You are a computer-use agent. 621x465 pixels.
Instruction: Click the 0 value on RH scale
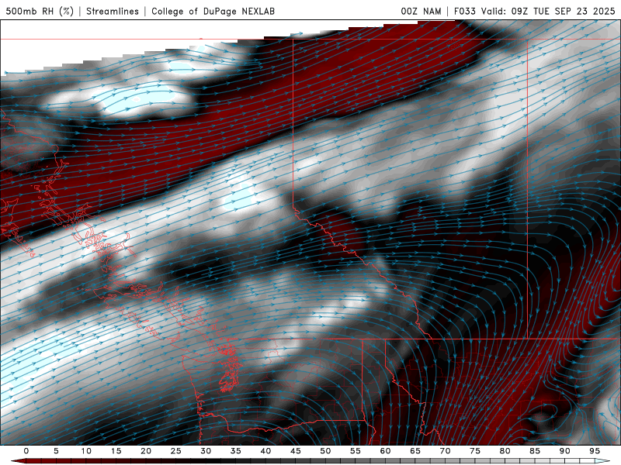coord(26,451)
